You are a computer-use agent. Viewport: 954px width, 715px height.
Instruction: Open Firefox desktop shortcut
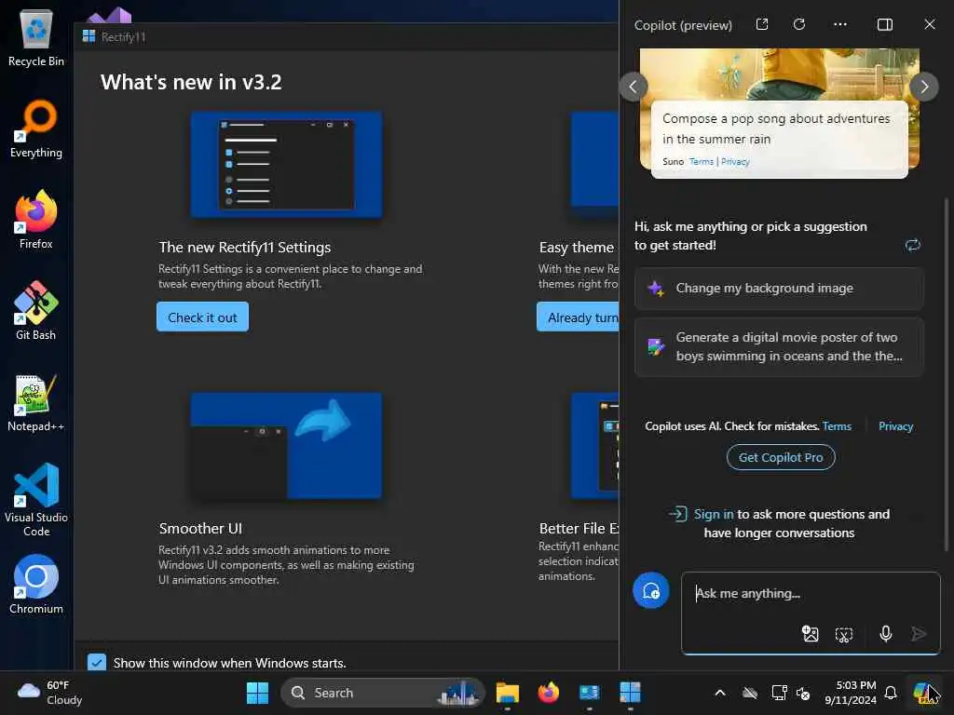[36, 220]
